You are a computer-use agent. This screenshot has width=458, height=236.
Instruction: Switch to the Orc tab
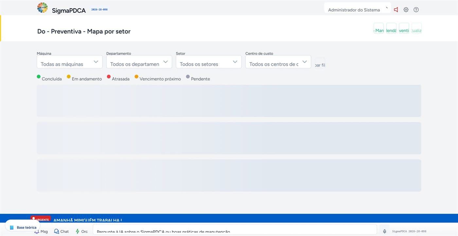coord(82,231)
